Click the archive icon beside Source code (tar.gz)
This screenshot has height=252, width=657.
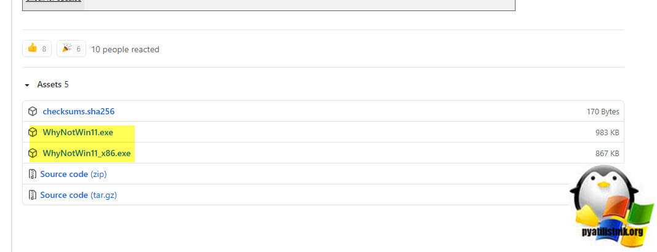[x=33, y=195]
